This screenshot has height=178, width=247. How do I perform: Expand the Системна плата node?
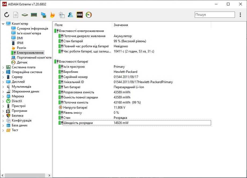[3, 67]
